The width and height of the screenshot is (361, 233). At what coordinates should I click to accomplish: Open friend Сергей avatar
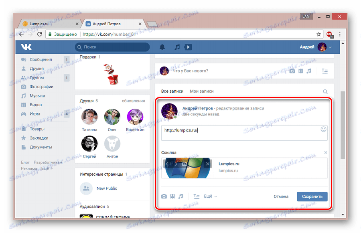point(89,144)
